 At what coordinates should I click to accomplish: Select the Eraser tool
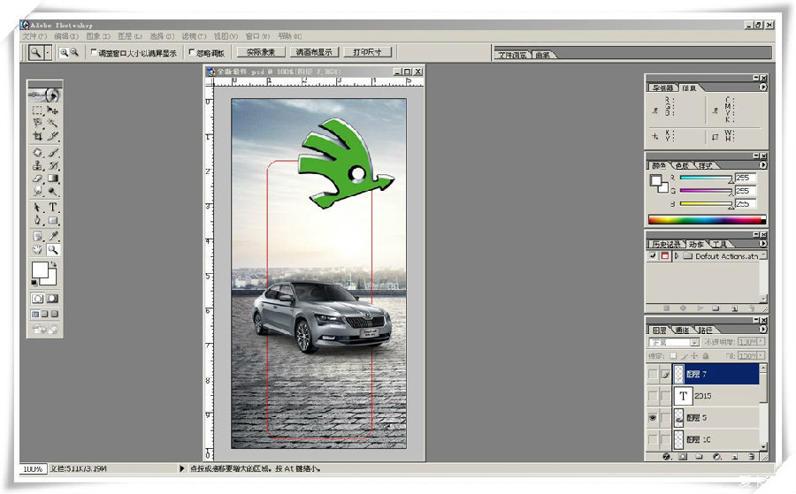[37, 178]
